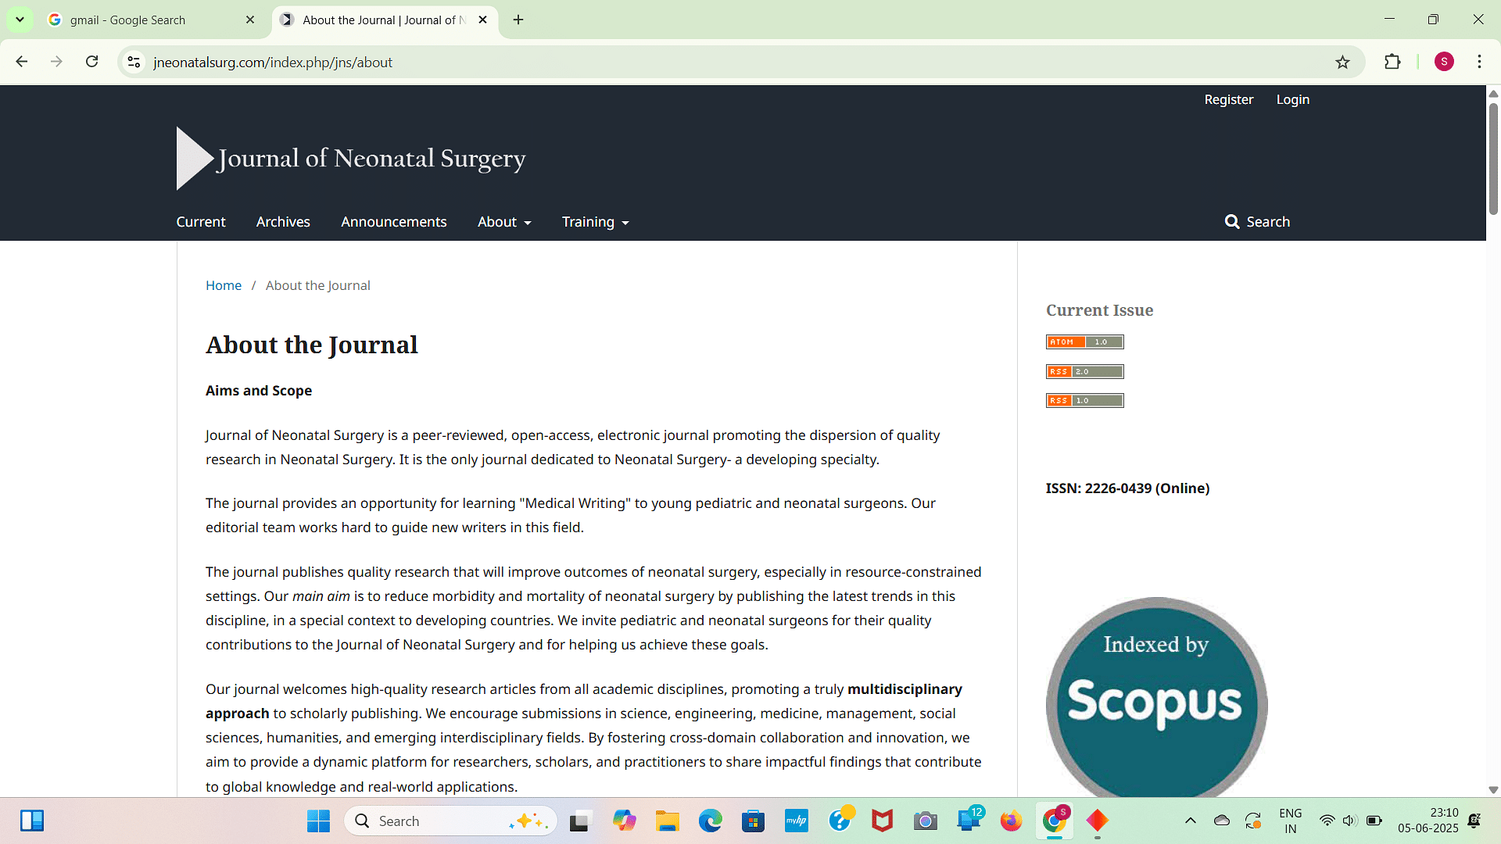Screen dimensions: 1501x844
Task: Show hidden system tray icons
Action: point(1190,821)
